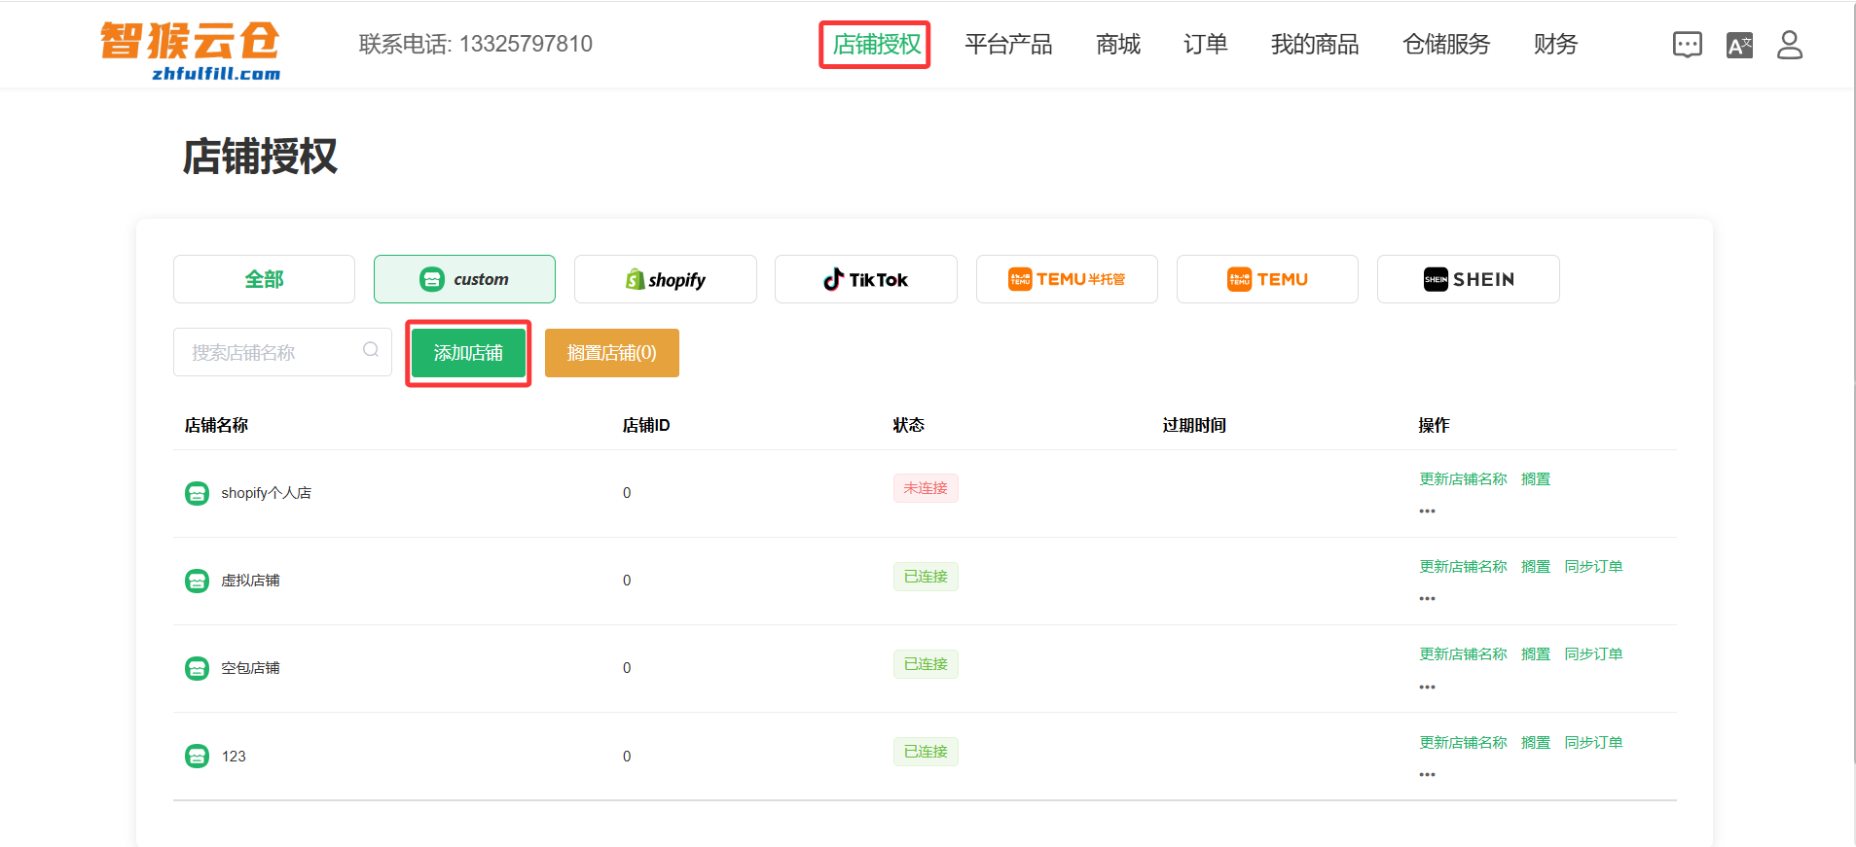Click 更新店铺名称 for shopify个人店

click(1463, 478)
